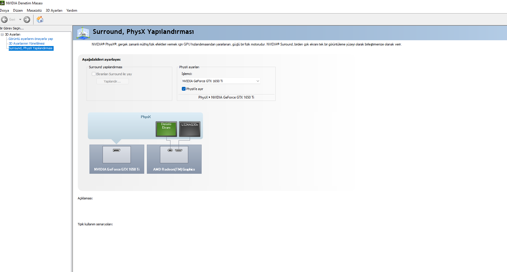This screenshot has width=507, height=272.
Task: Click the 'Bir Görev Seçin...' panel header
Action: point(12,28)
